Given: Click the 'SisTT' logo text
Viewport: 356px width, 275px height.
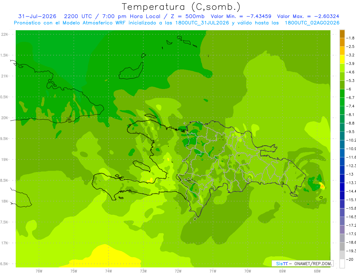Looking at the screenshot, I should click(x=282, y=263).
